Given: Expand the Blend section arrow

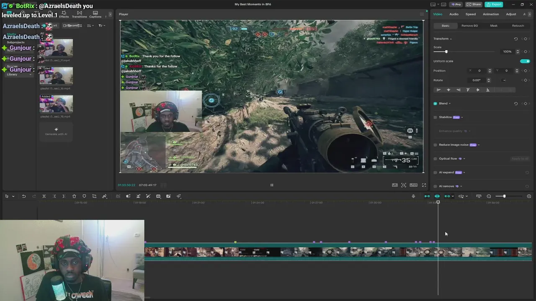Looking at the screenshot, I should tap(450, 104).
